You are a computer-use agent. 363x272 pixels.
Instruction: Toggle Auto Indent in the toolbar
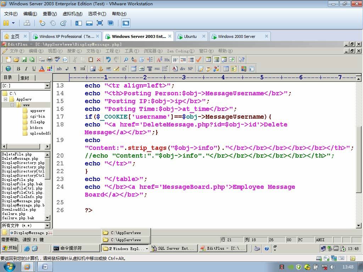tap(183, 59)
